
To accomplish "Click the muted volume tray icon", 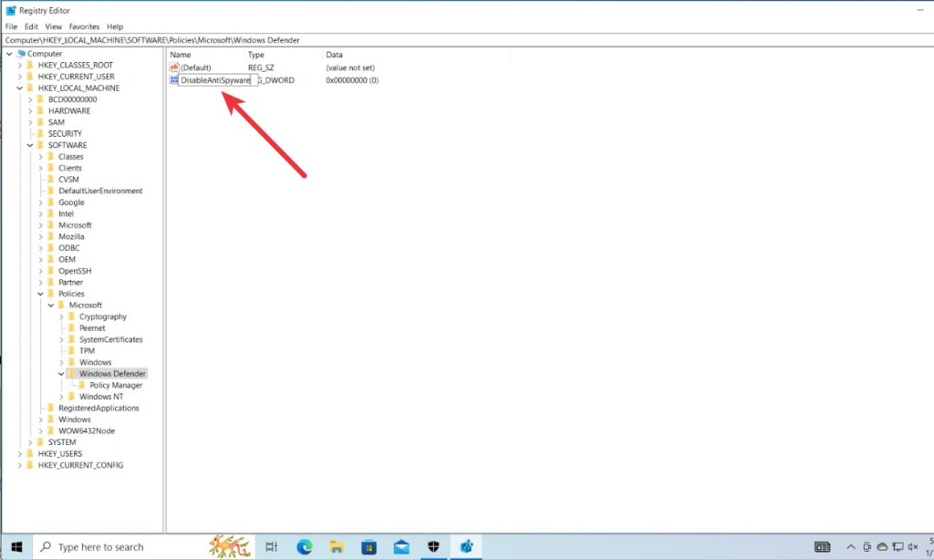I will click(912, 547).
